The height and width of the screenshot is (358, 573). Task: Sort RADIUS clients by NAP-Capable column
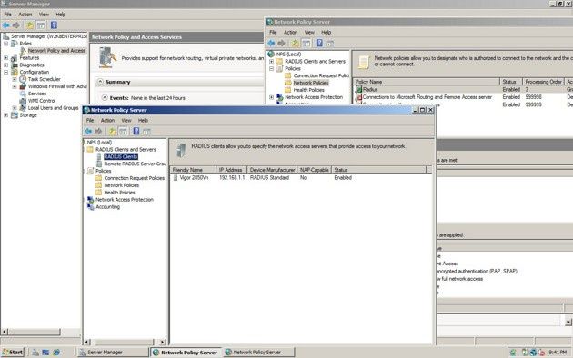click(315, 170)
